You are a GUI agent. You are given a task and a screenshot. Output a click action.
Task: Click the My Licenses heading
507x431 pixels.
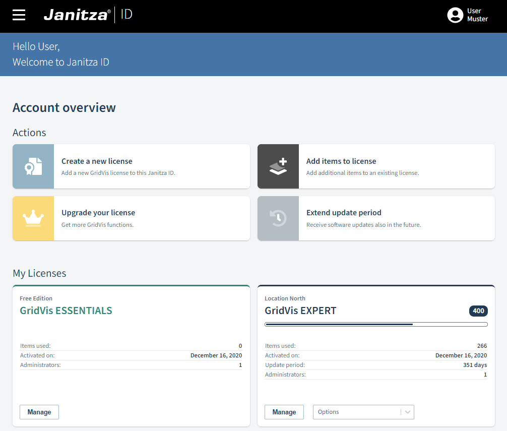(x=39, y=274)
